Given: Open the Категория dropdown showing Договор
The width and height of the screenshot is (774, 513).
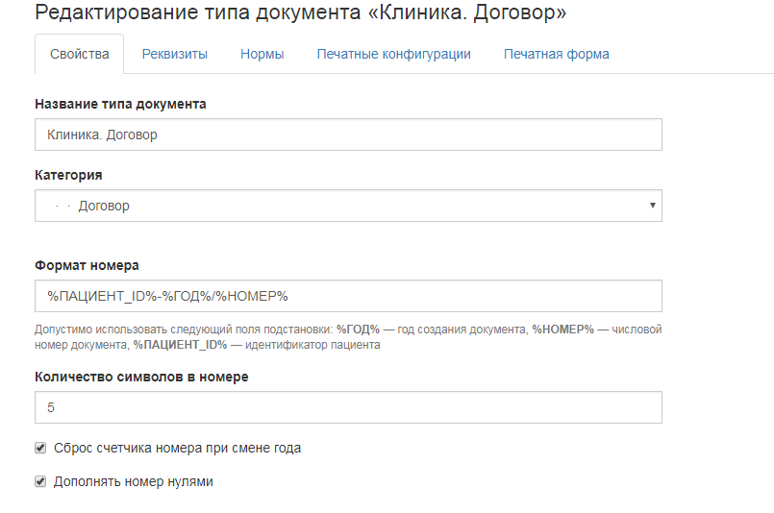Looking at the screenshot, I should (348, 206).
